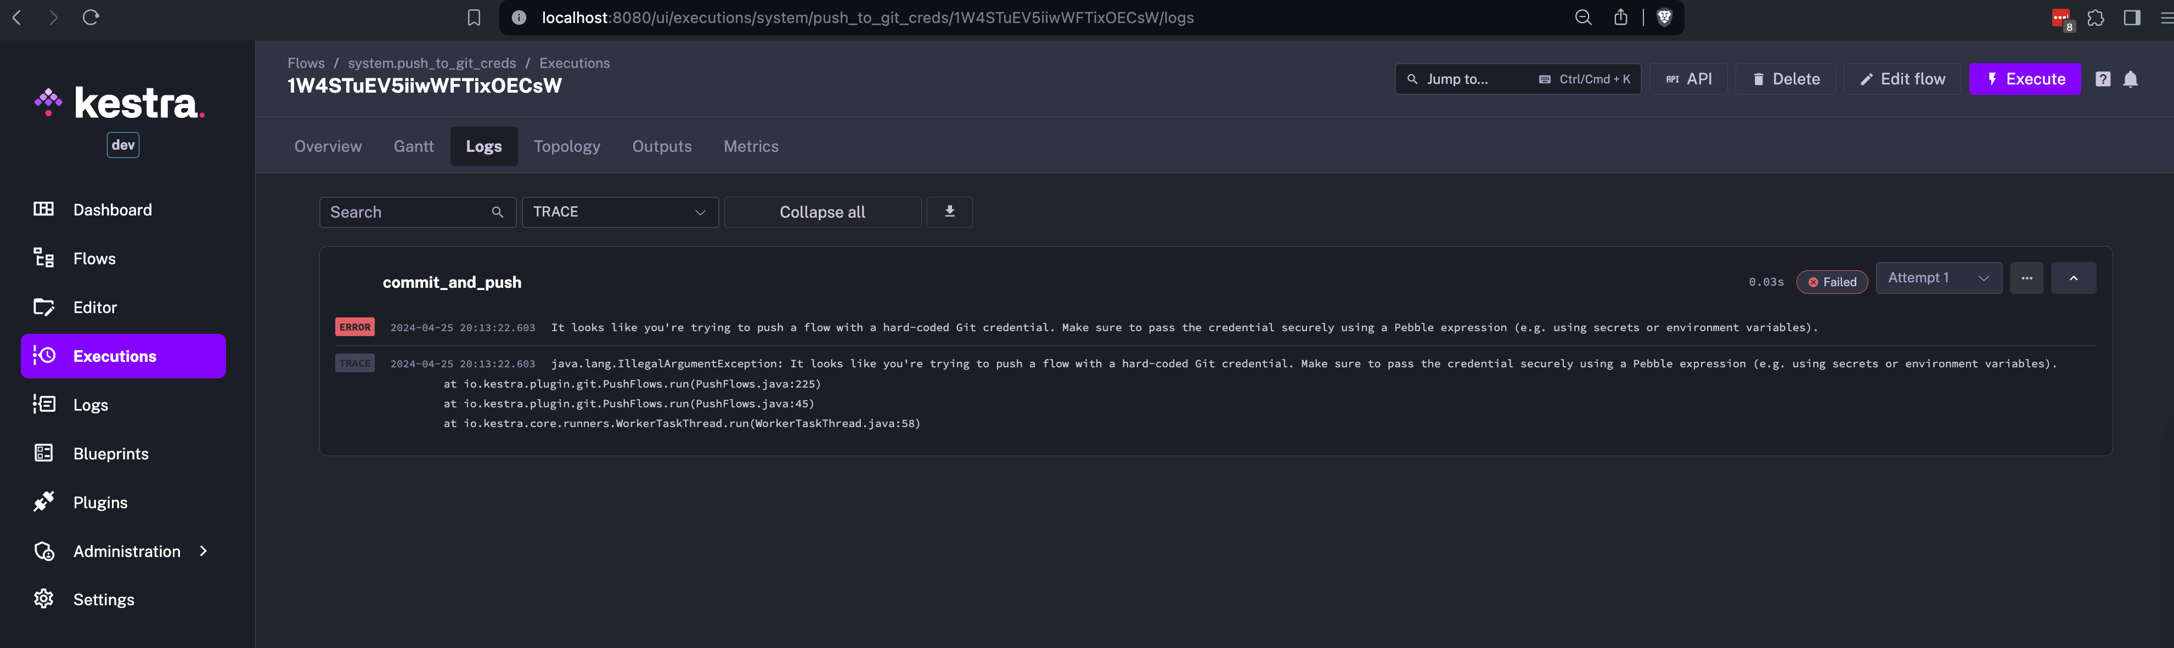Open the Editor from the sidebar
2174x648 pixels.
coord(94,306)
